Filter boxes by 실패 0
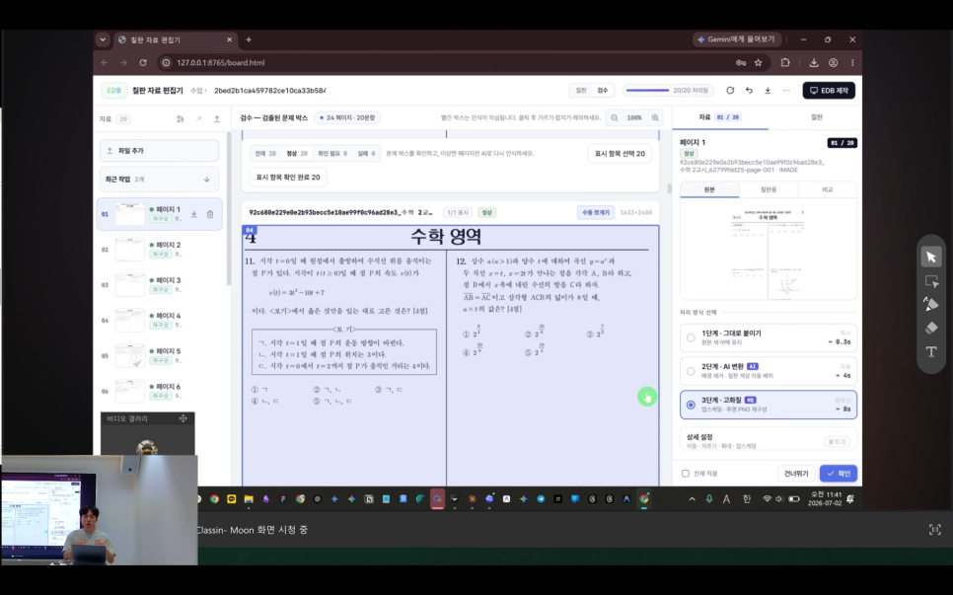The height and width of the screenshot is (595, 953). pos(366,154)
